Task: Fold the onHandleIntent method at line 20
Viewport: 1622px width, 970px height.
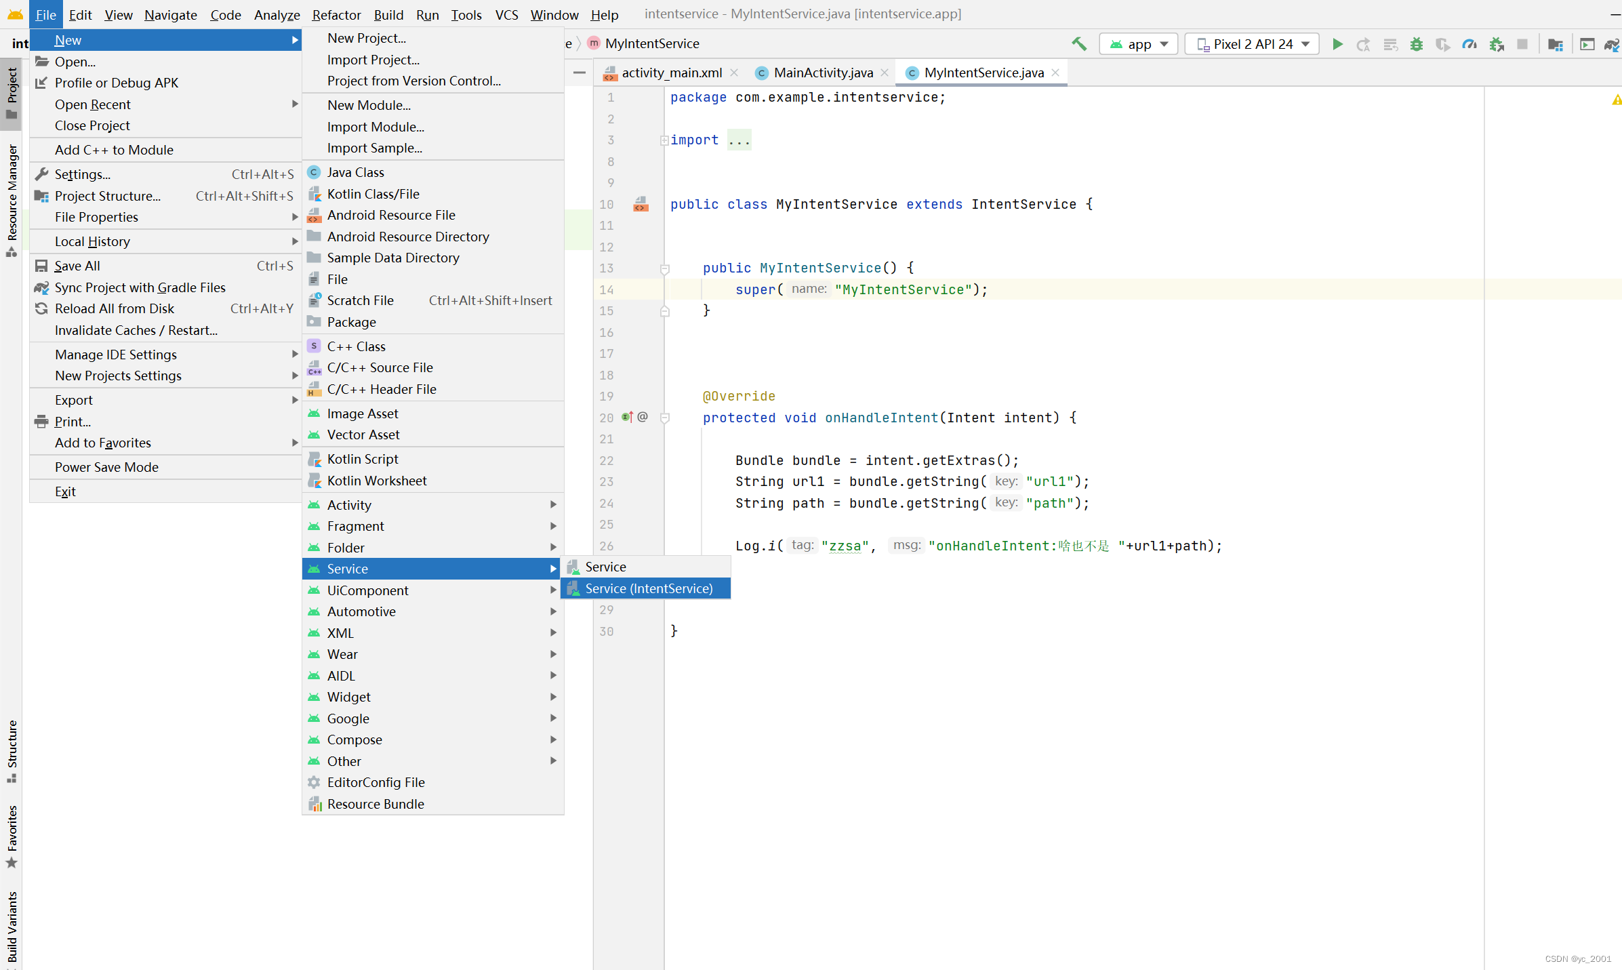Action: click(x=665, y=418)
